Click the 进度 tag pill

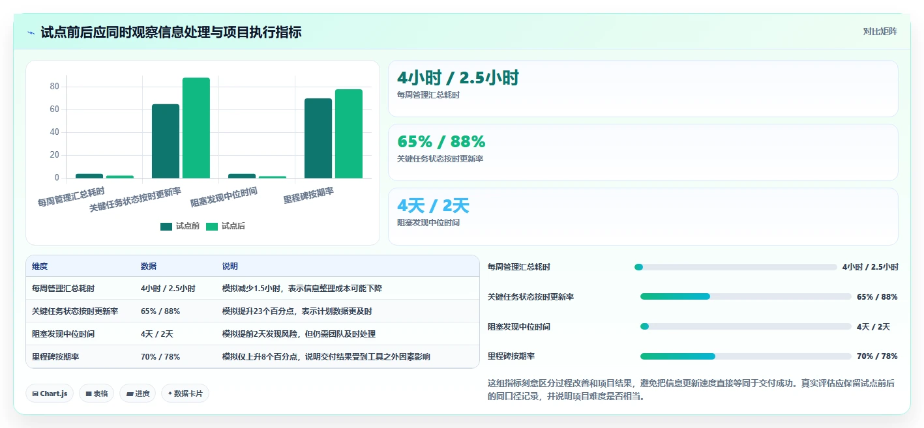138,393
